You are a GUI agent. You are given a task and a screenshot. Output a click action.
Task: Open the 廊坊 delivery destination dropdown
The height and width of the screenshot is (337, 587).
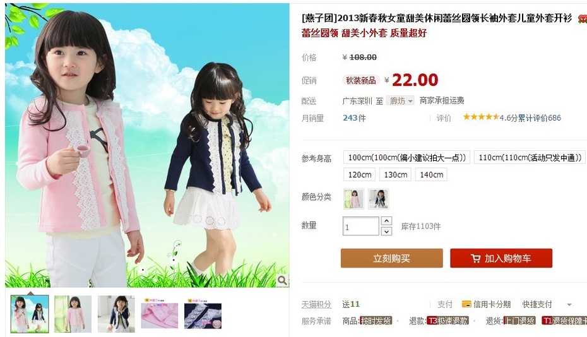[400, 101]
